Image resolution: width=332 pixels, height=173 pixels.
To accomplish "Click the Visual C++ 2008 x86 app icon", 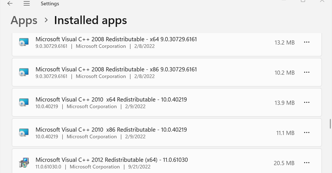I will click(x=24, y=73).
